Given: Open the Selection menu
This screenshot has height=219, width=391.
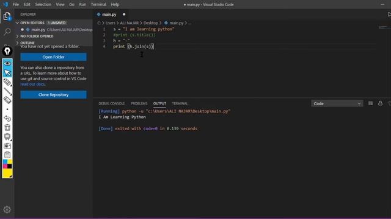Looking at the screenshot, I should 43,4.
